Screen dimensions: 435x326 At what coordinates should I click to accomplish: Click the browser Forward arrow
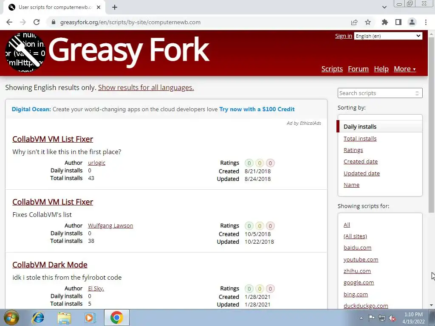23,22
